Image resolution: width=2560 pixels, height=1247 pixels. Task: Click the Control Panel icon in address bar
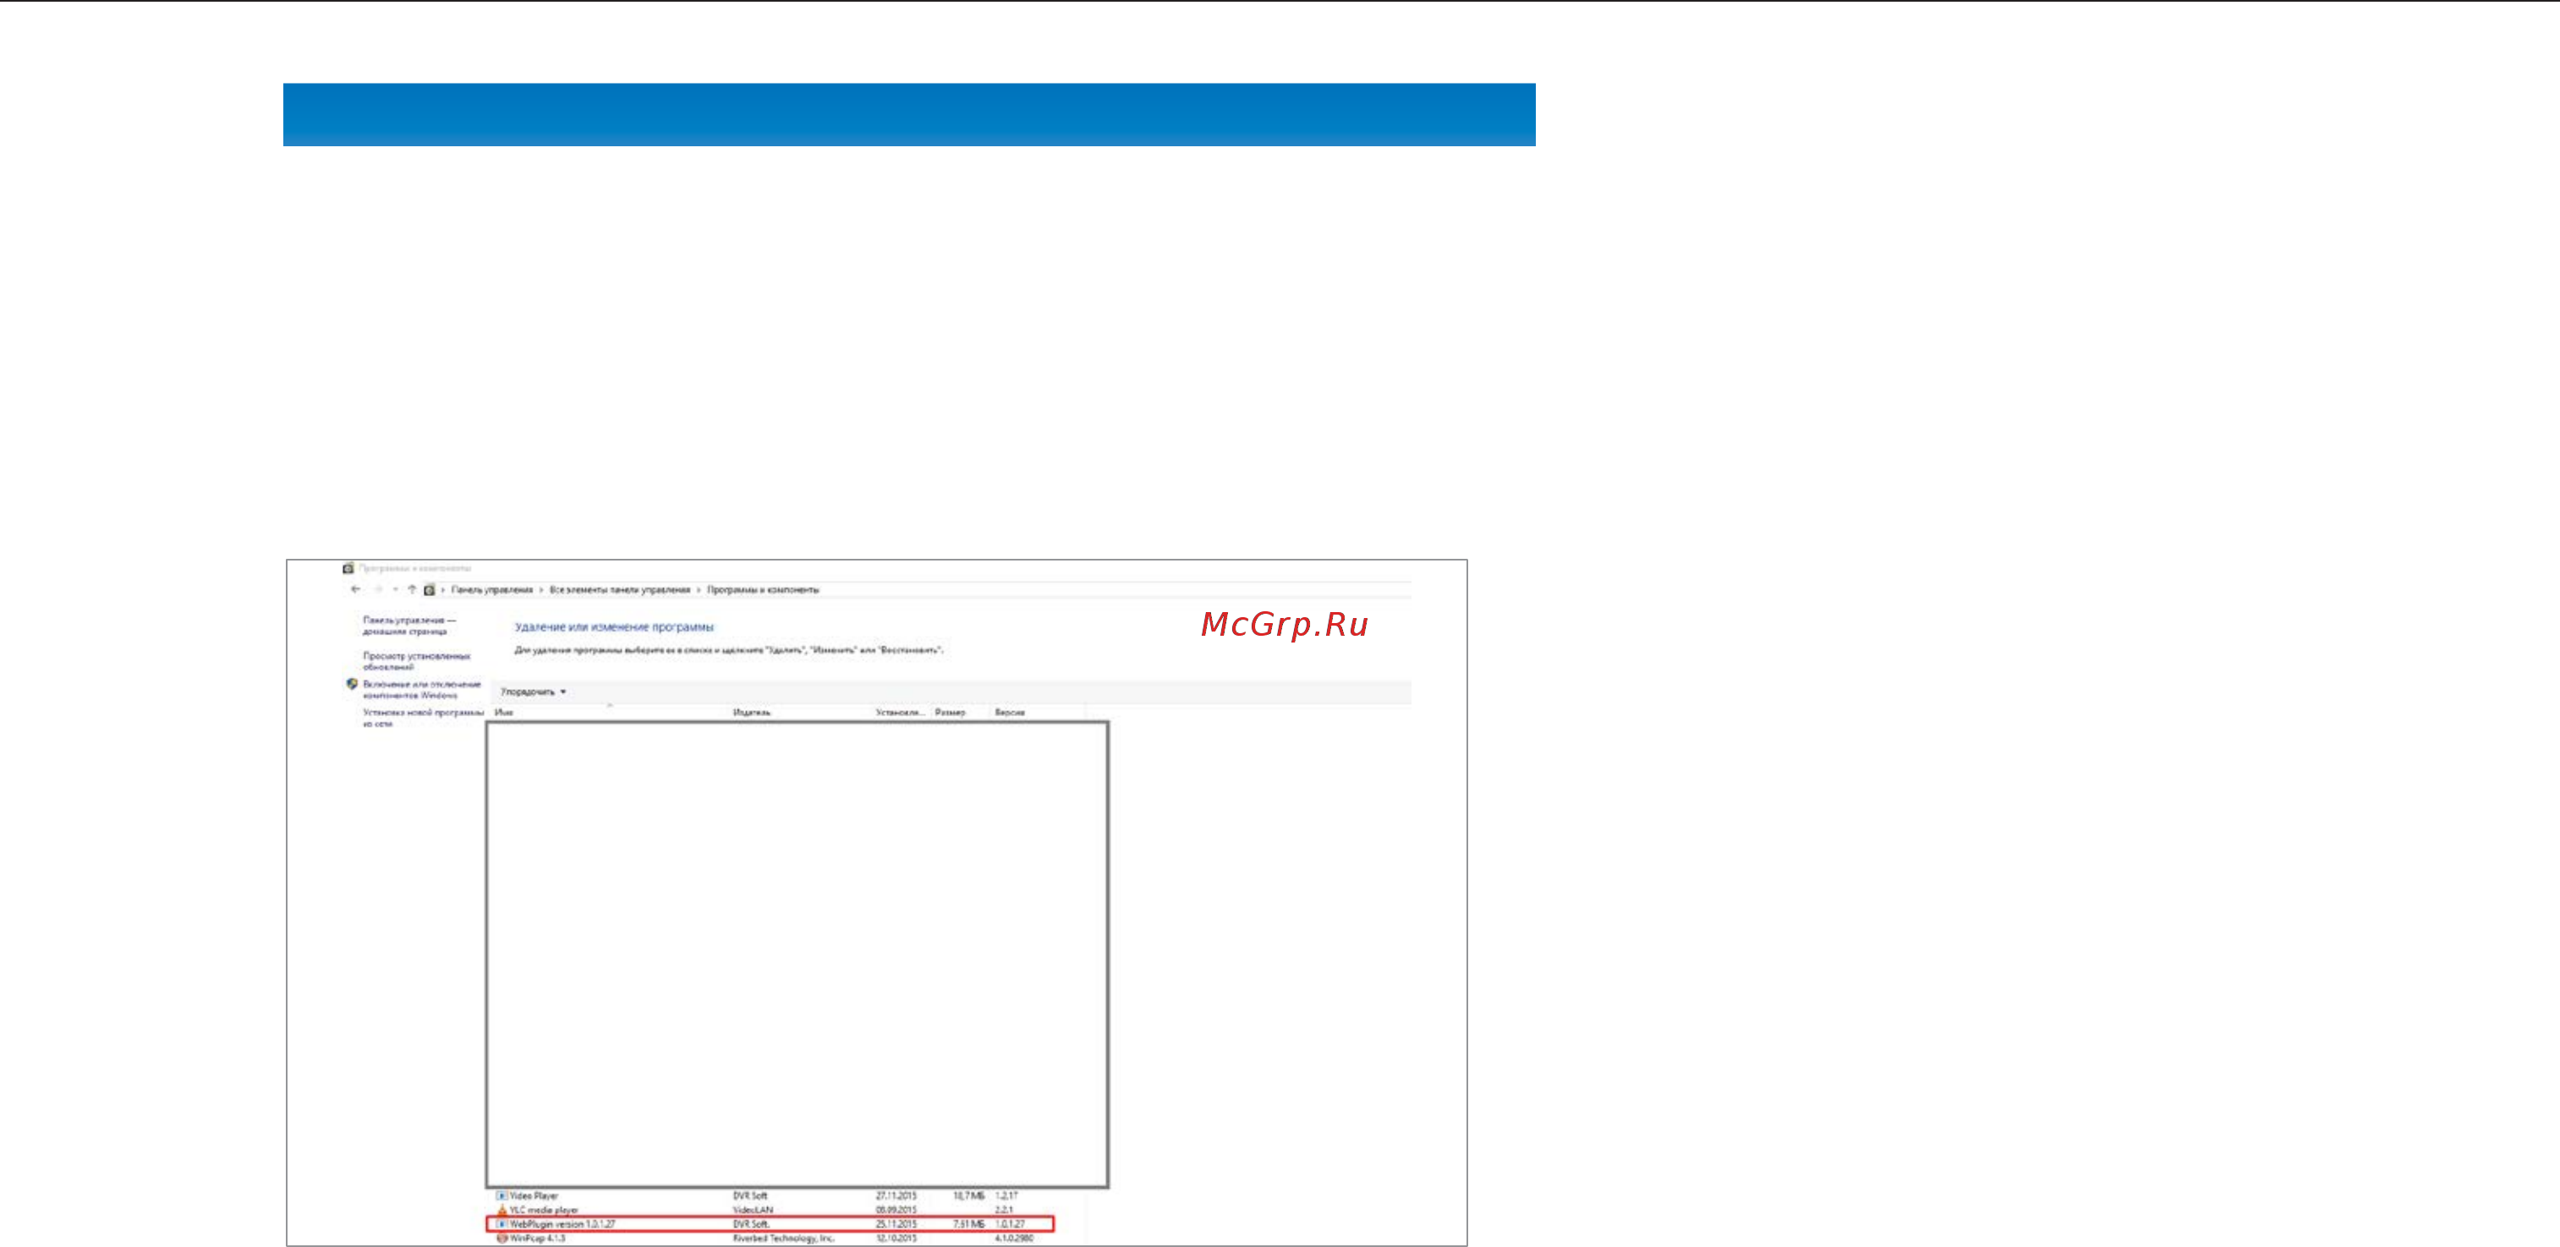pyautogui.click(x=430, y=590)
